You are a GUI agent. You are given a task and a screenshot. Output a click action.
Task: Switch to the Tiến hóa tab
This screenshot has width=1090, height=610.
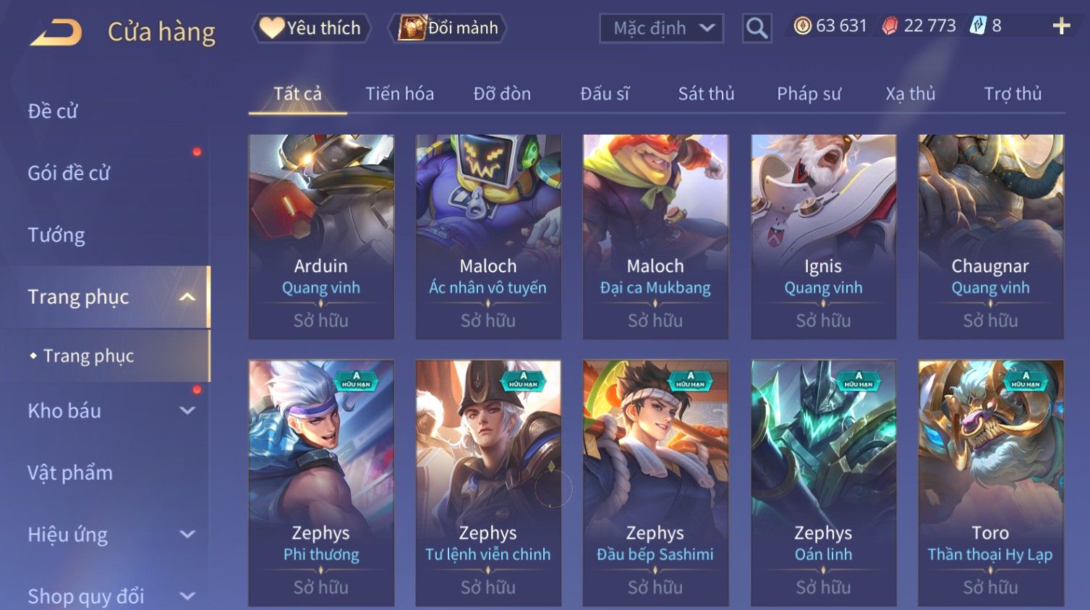coord(399,93)
